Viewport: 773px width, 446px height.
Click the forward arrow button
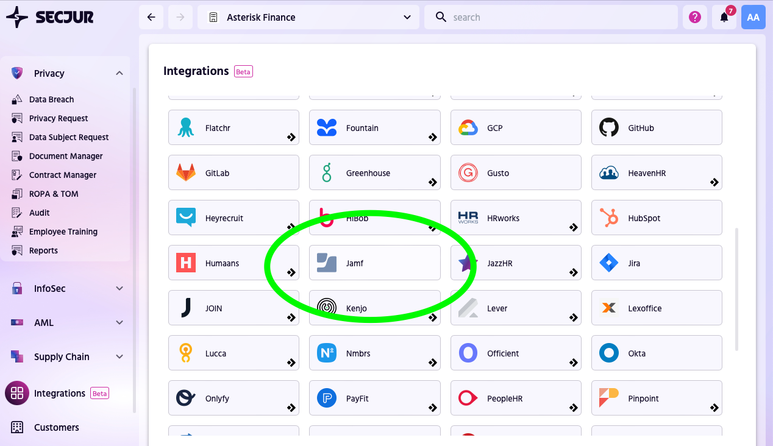(180, 17)
